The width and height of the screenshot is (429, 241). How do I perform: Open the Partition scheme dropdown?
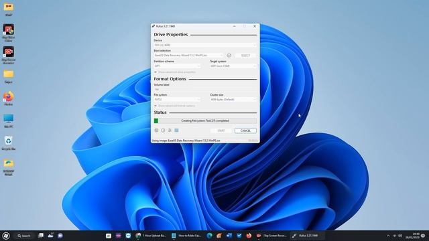point(177,66)
